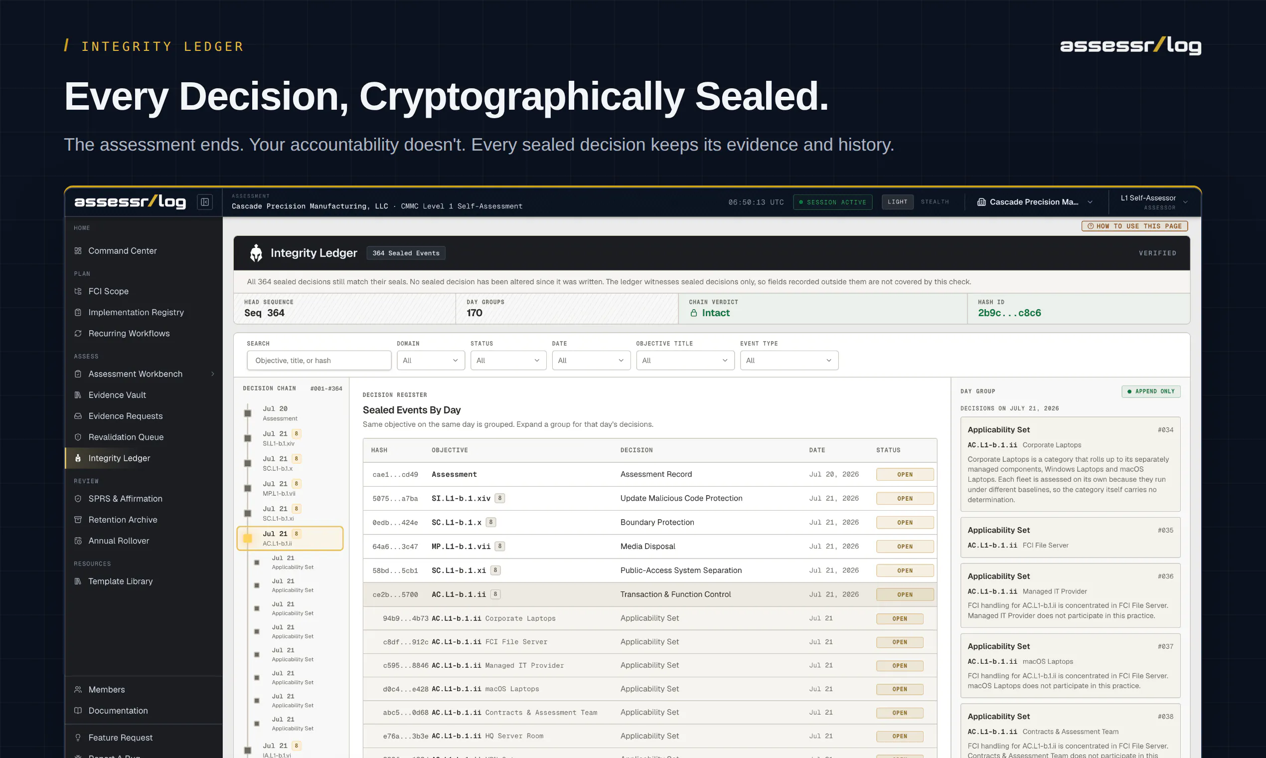This screenshot has width=1266, height=758.
Task: Open Applicability Set card #034
Action: coord(1070,464)
